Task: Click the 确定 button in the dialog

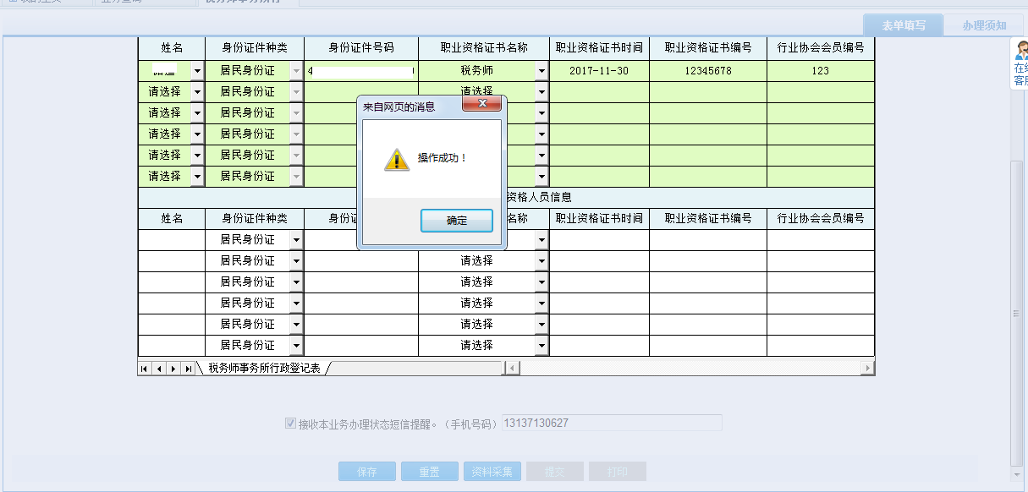Action: tap(456, 220)
